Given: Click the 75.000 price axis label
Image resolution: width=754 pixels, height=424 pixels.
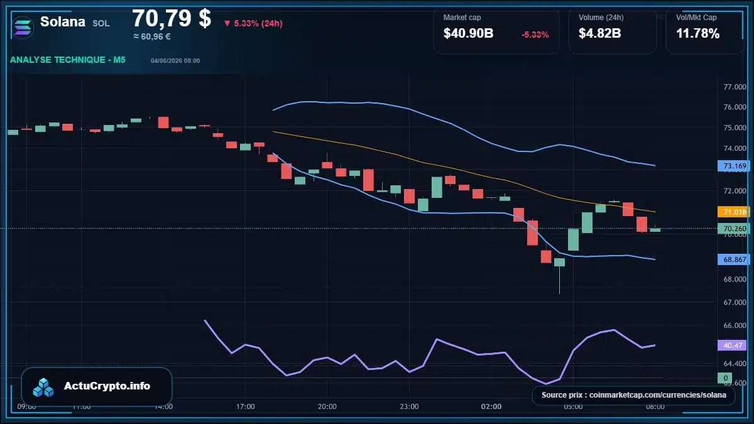Looking at the screenshot, I should pyautogui.click(x=734, y=128).
